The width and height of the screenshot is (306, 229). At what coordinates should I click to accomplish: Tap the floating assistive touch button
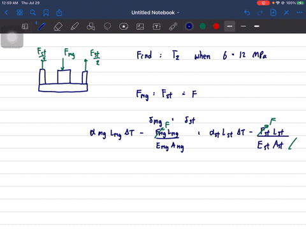(12, 38)
